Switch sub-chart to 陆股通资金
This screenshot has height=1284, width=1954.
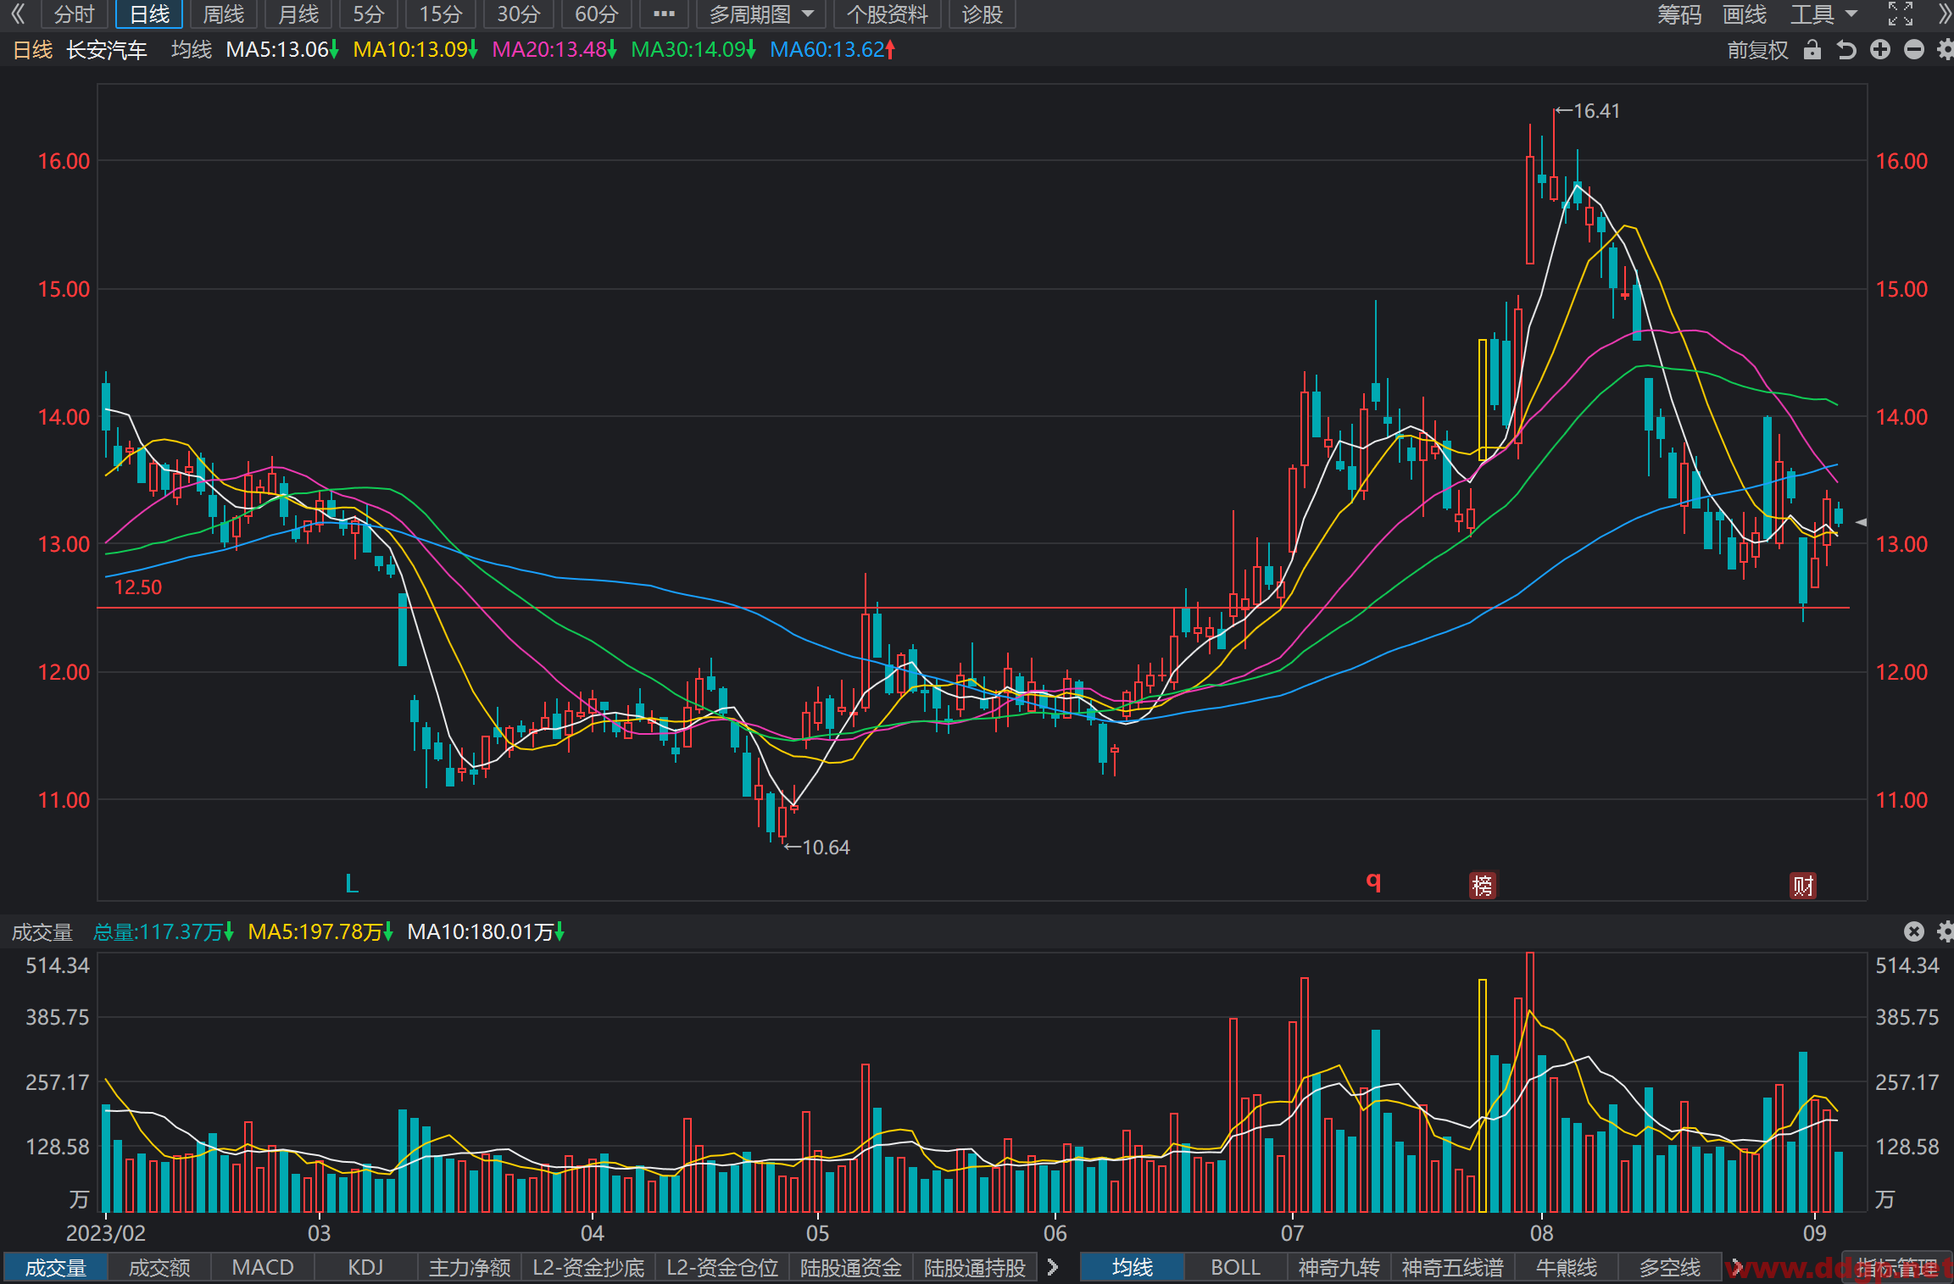(x=851, y=1268)
